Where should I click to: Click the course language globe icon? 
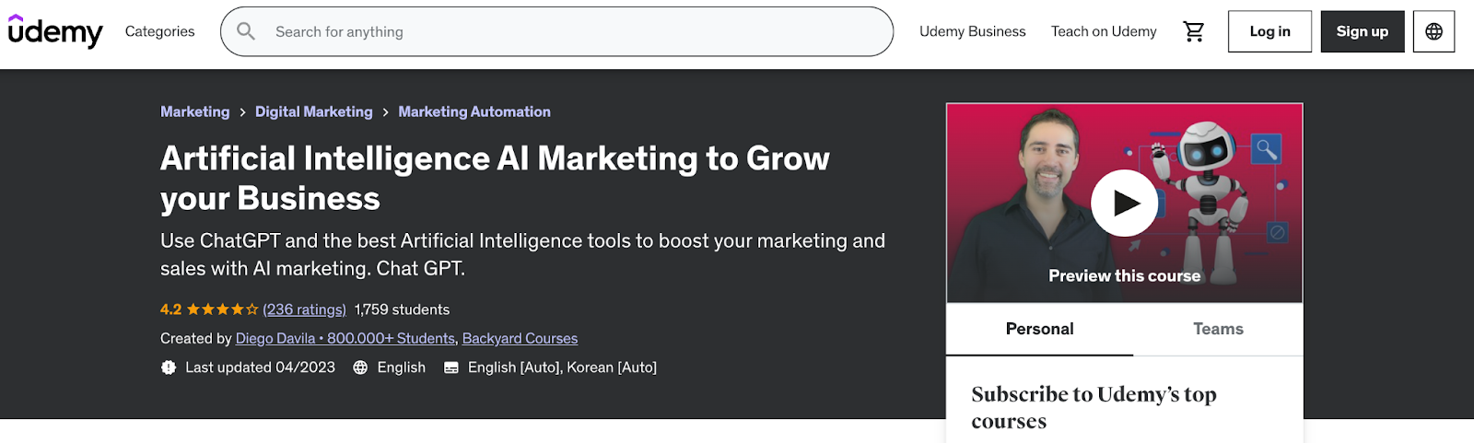point(360,367)
